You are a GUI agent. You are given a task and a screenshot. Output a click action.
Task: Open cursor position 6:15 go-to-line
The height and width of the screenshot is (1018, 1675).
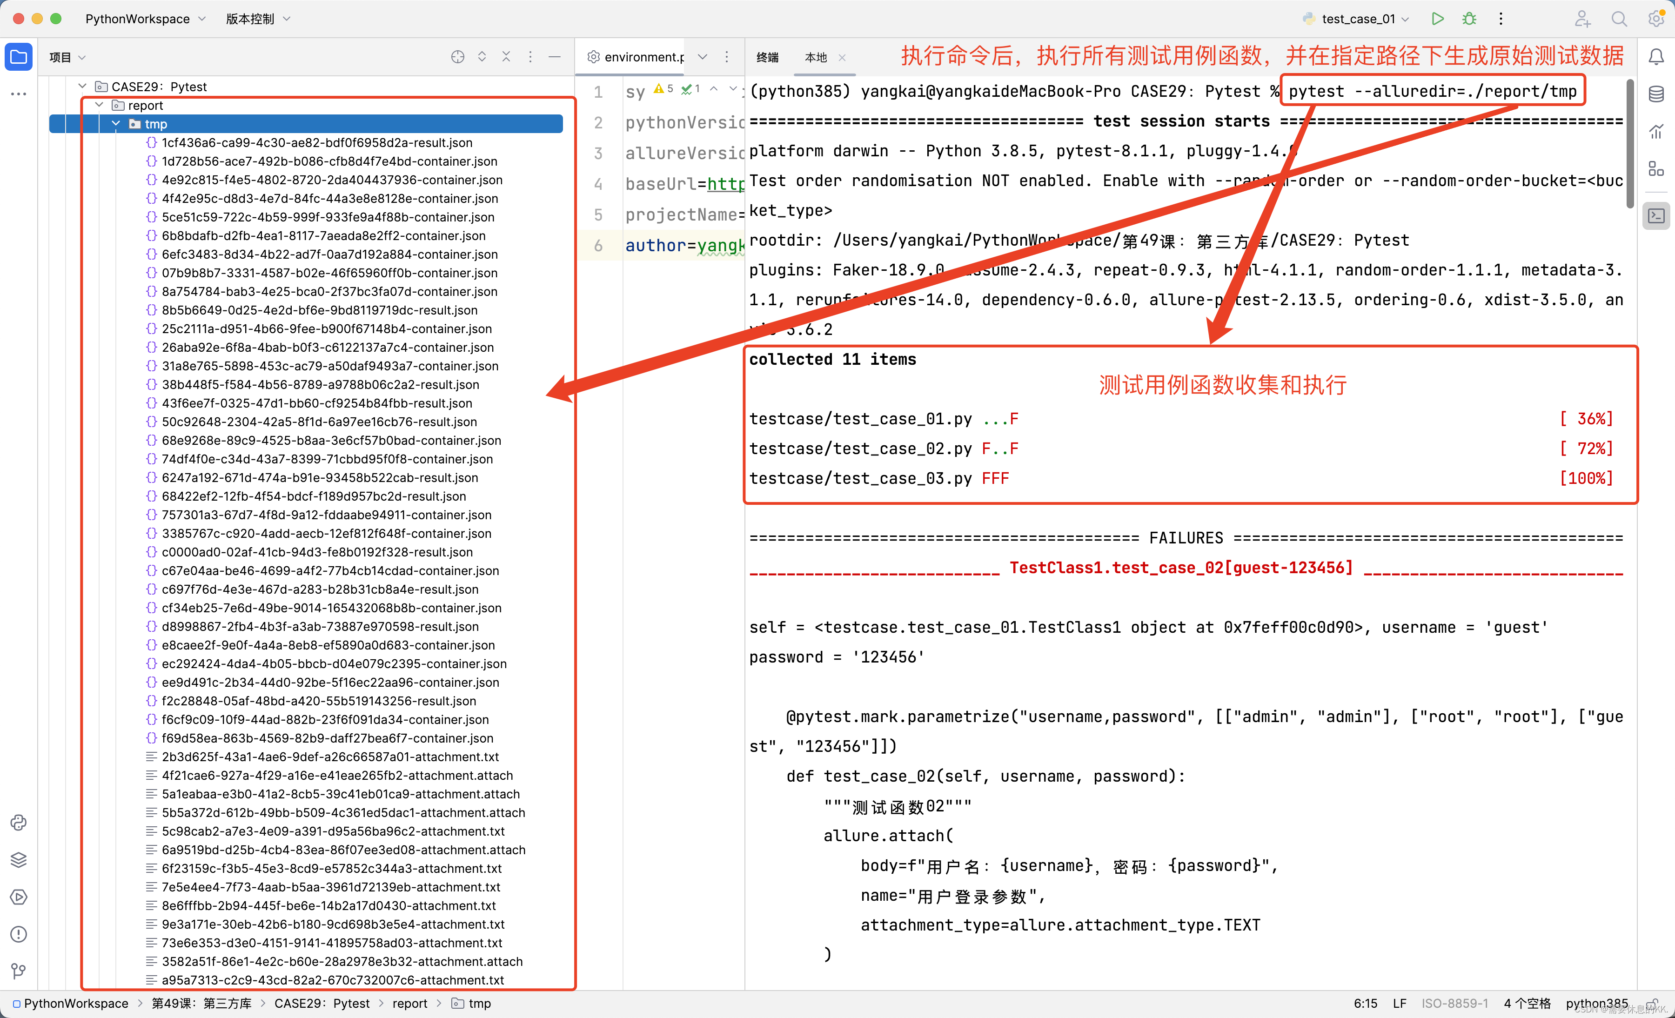[1366, 1004]
